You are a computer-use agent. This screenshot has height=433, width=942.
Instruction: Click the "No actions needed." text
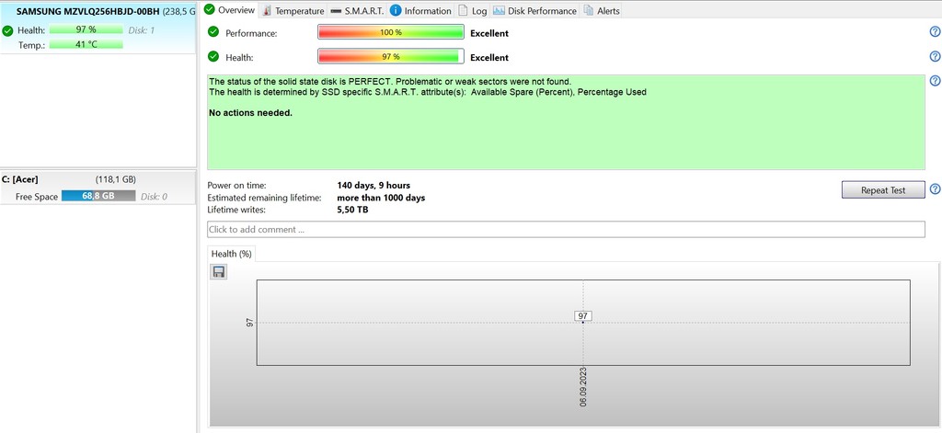pyautogui.click(x=250, y=112)
